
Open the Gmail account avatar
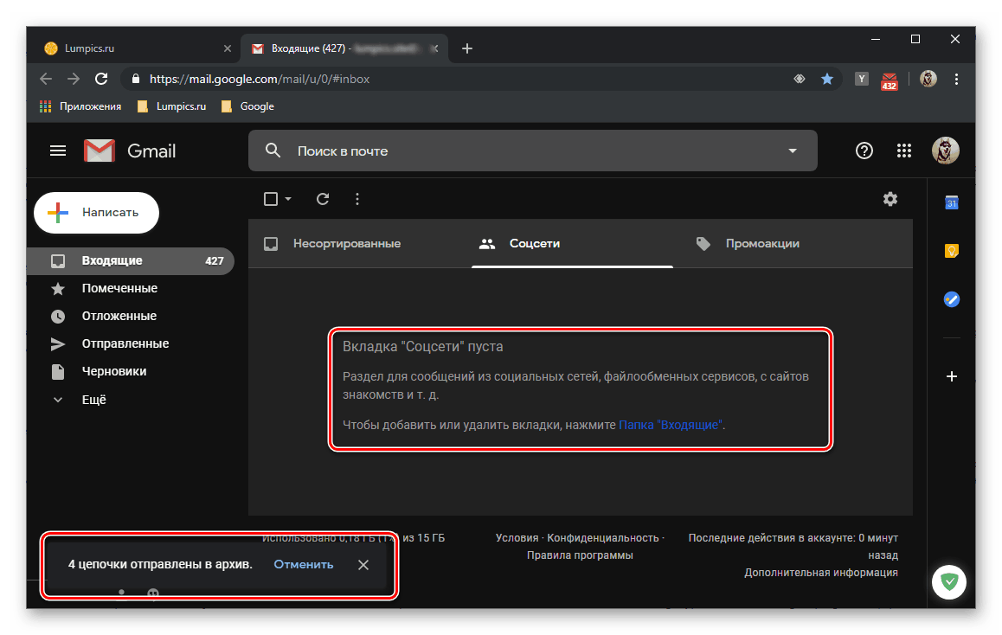point(945,151)
